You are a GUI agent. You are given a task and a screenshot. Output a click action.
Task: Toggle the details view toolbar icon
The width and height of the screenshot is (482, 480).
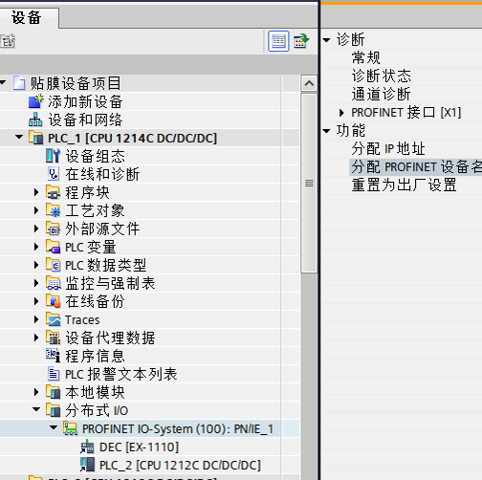(278, 41)
